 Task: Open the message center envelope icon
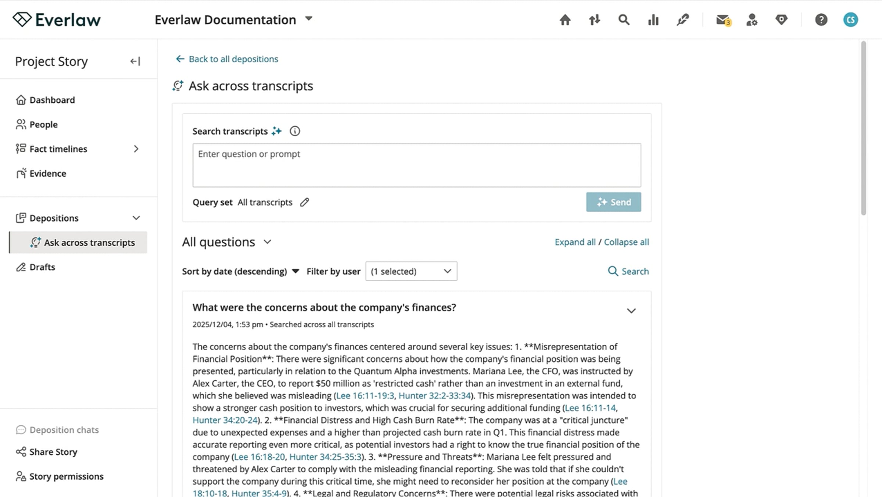723,20
